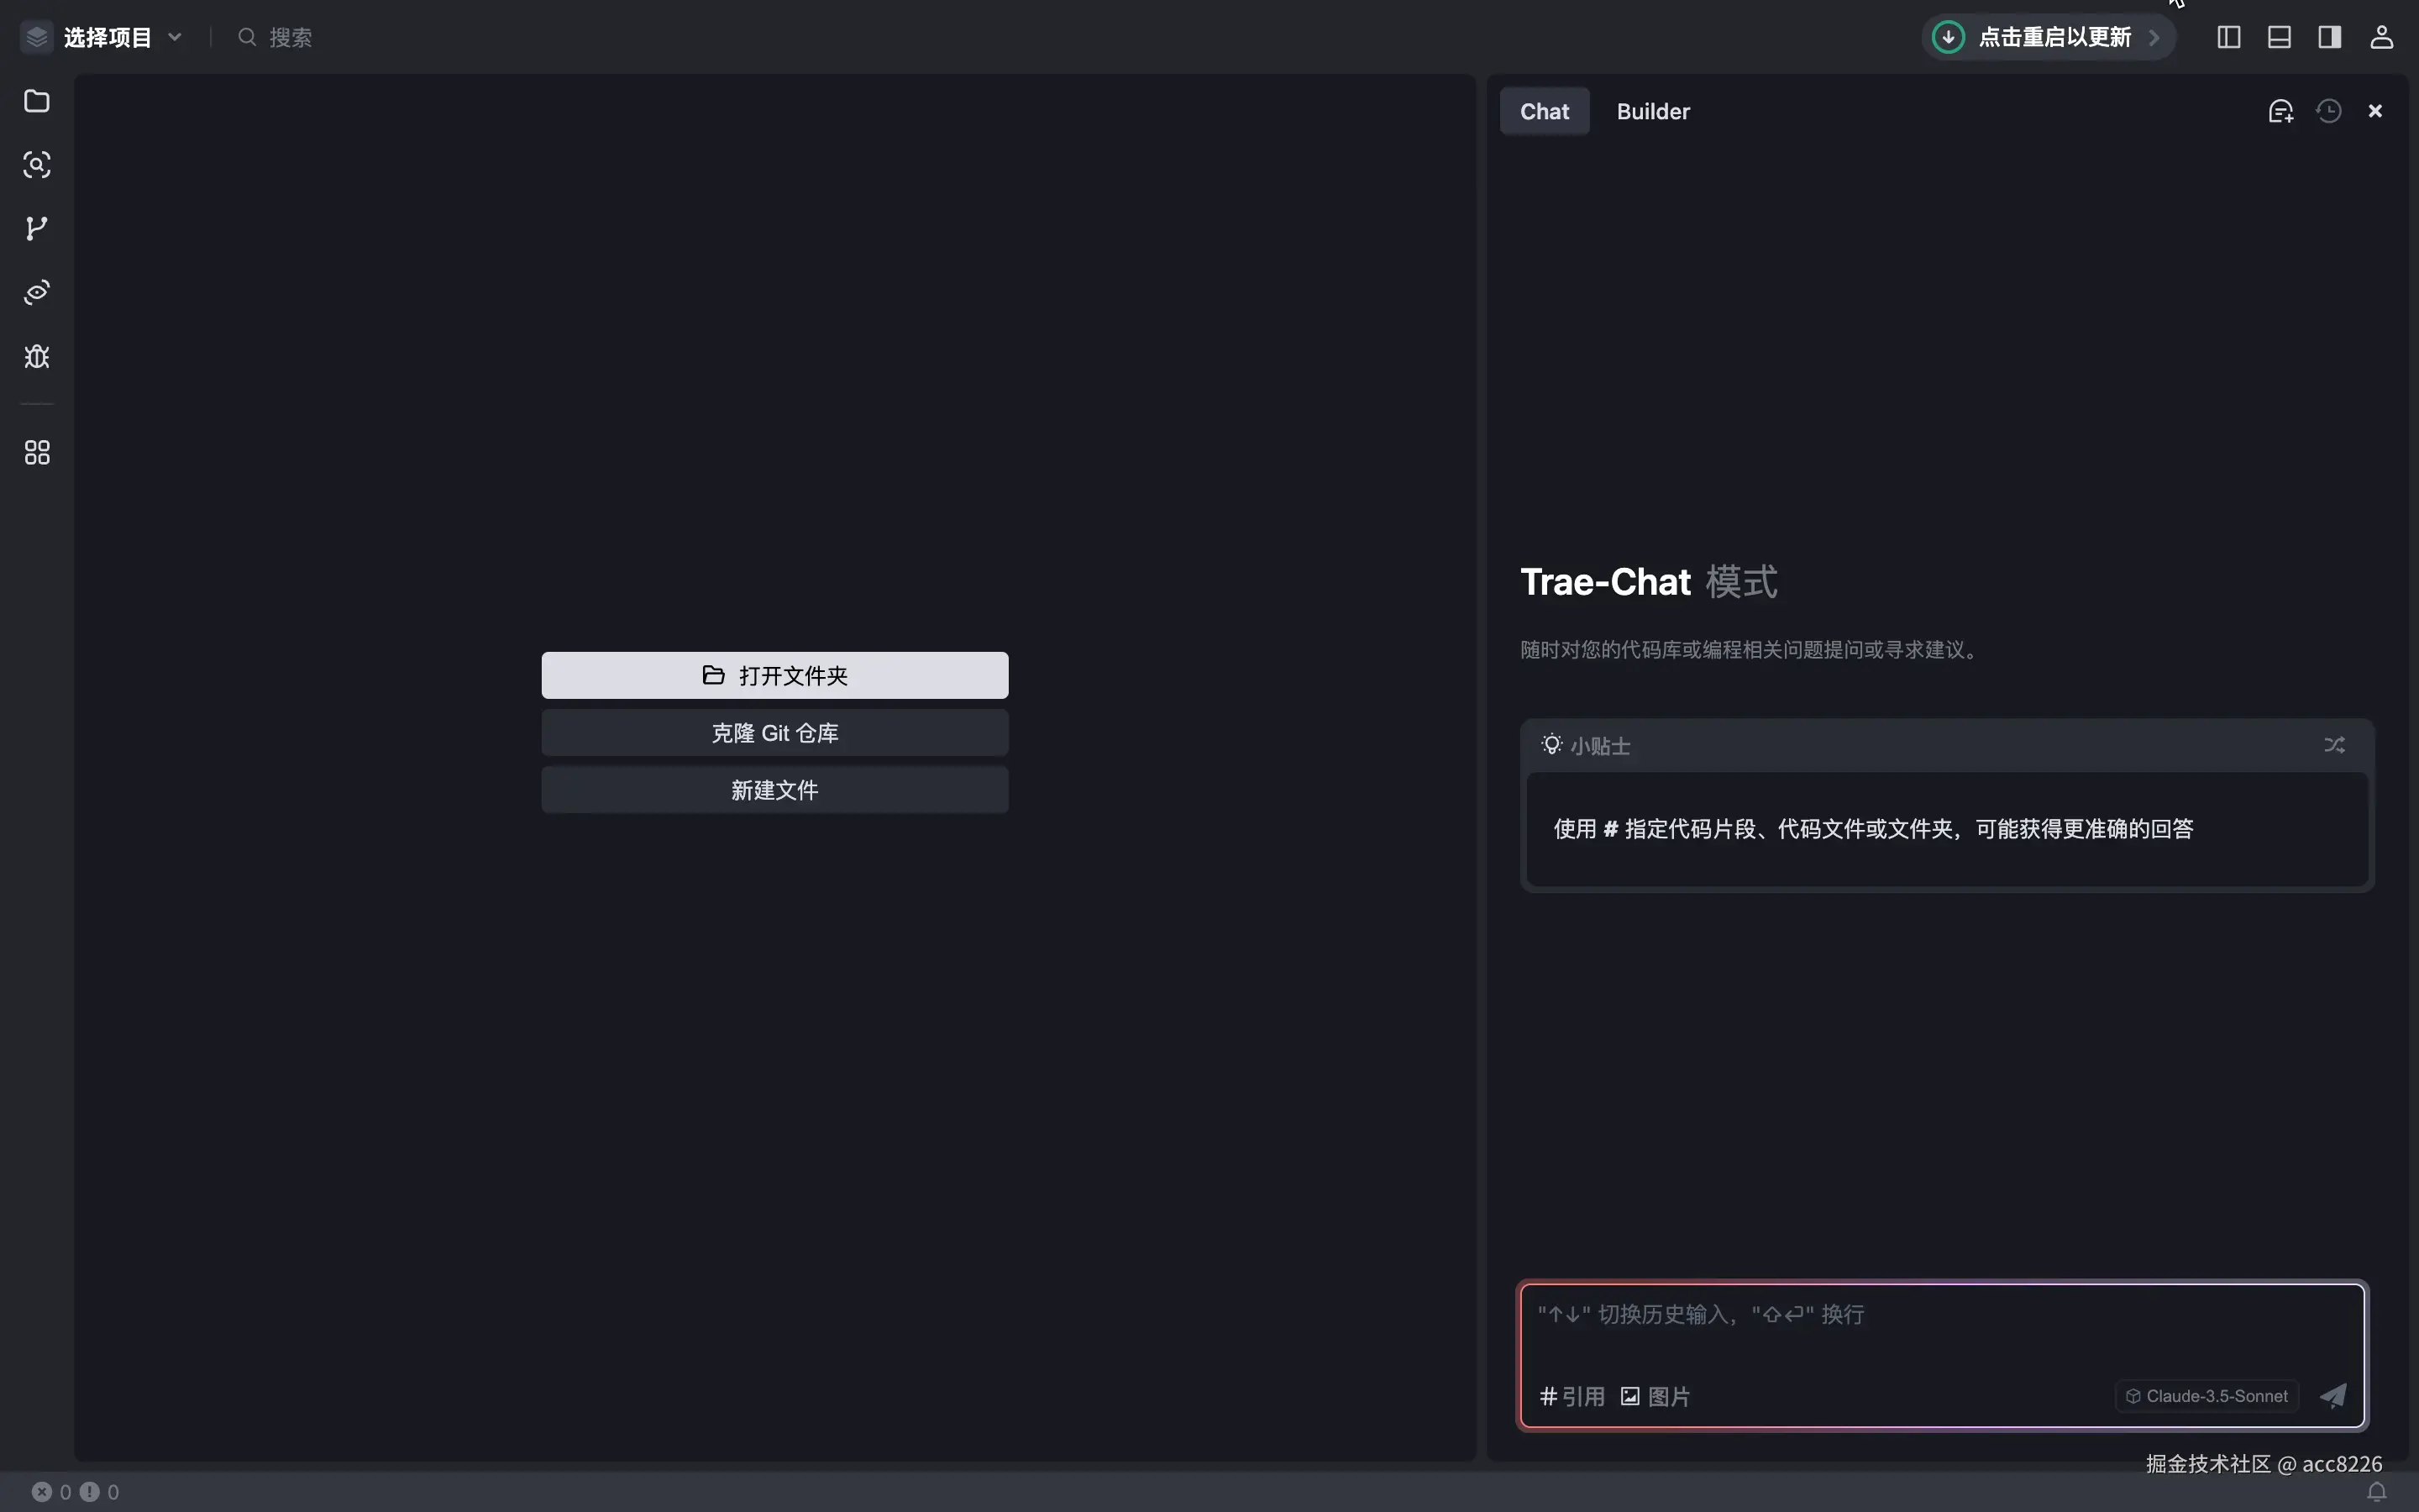
Task: Toggle the bottom panel layout
Action: coord(2279,37)
